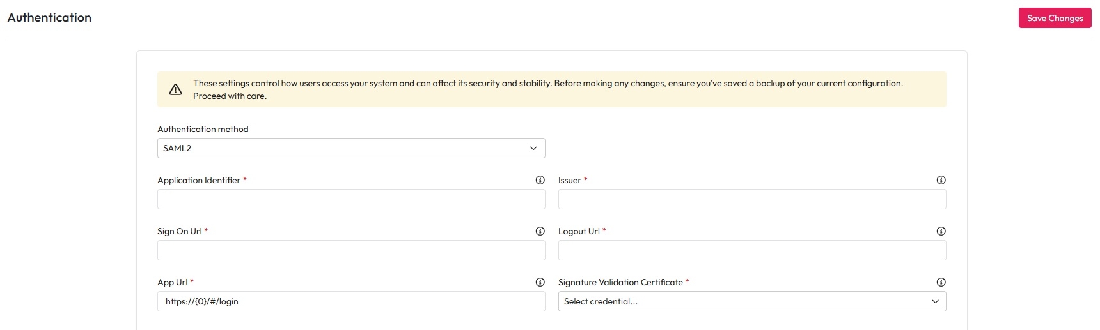Click Logout Url info icon
Image resolution: width=1100 pixels, height=330 pixels.
941,231
